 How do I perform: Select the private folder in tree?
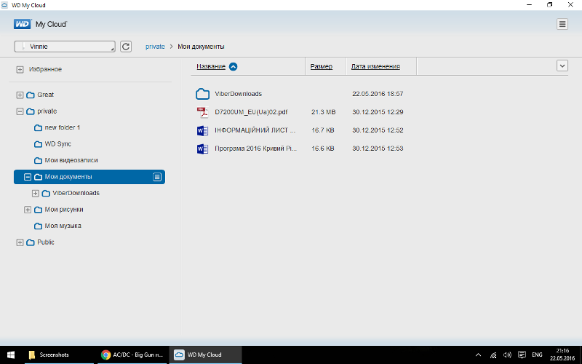pyautogui.click(x=47, y=111)
